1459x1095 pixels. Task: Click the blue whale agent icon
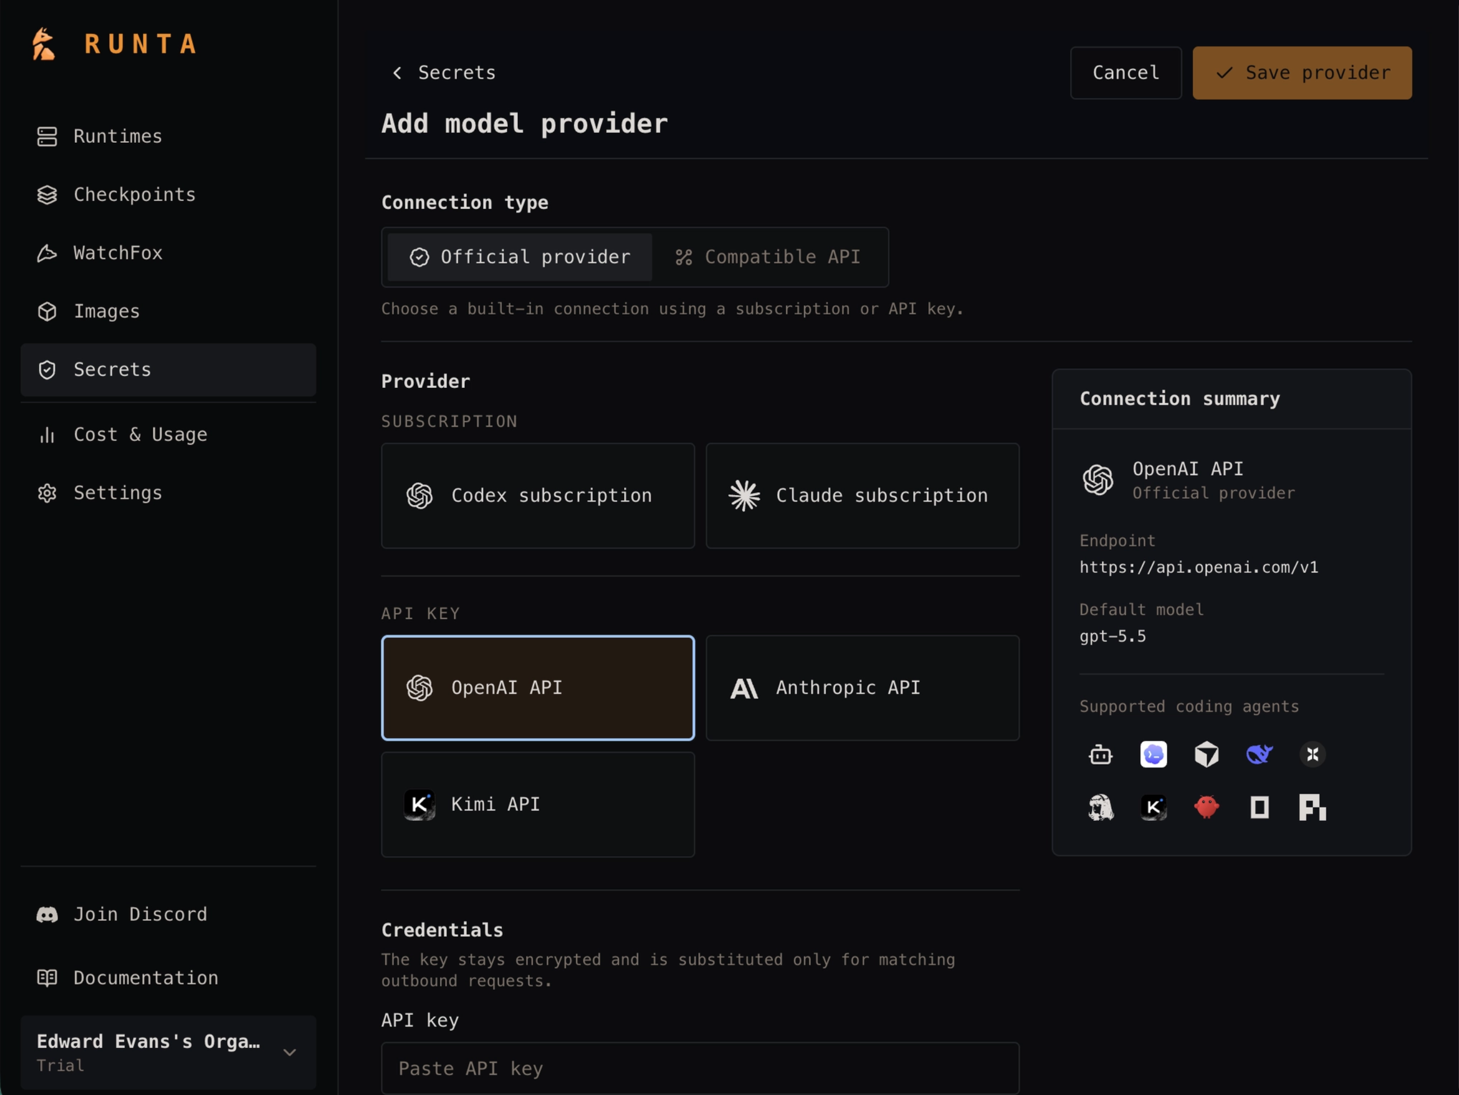[x=1259, y=754]
